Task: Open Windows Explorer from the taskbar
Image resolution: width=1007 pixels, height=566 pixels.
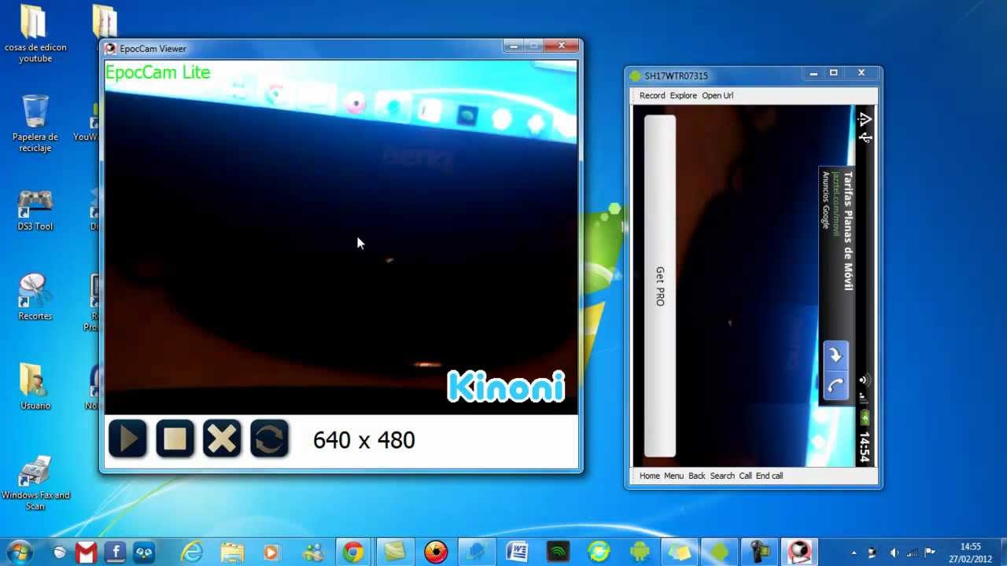Action: [x=232, y=553]
